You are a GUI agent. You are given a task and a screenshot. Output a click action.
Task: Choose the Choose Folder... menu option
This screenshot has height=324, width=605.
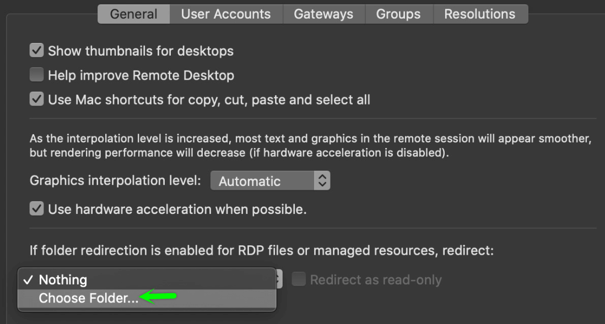[x=147, y=298]
